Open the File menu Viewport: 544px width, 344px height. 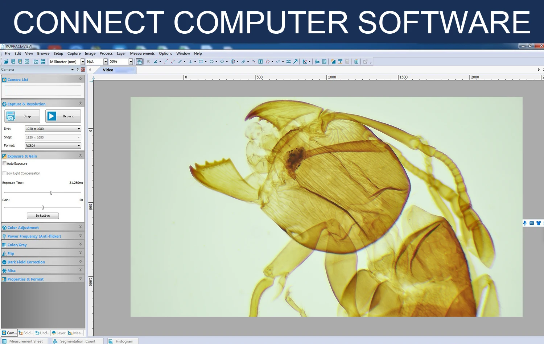point(8,53)
